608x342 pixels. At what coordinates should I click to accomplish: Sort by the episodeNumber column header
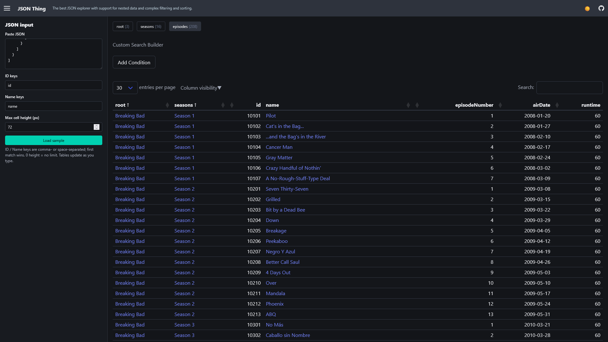pyautogui.click(x=474, y=105)
